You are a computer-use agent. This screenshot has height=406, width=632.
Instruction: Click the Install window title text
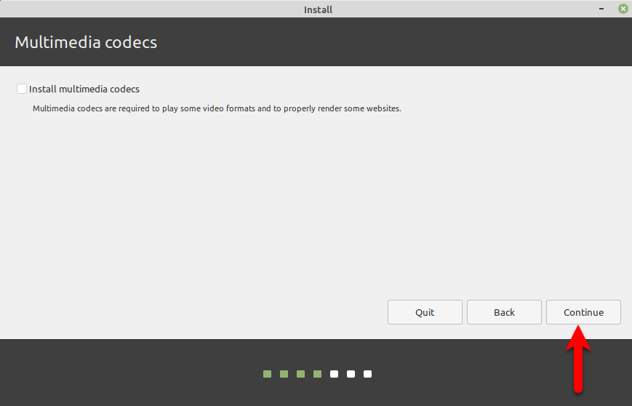pos(318,9)
